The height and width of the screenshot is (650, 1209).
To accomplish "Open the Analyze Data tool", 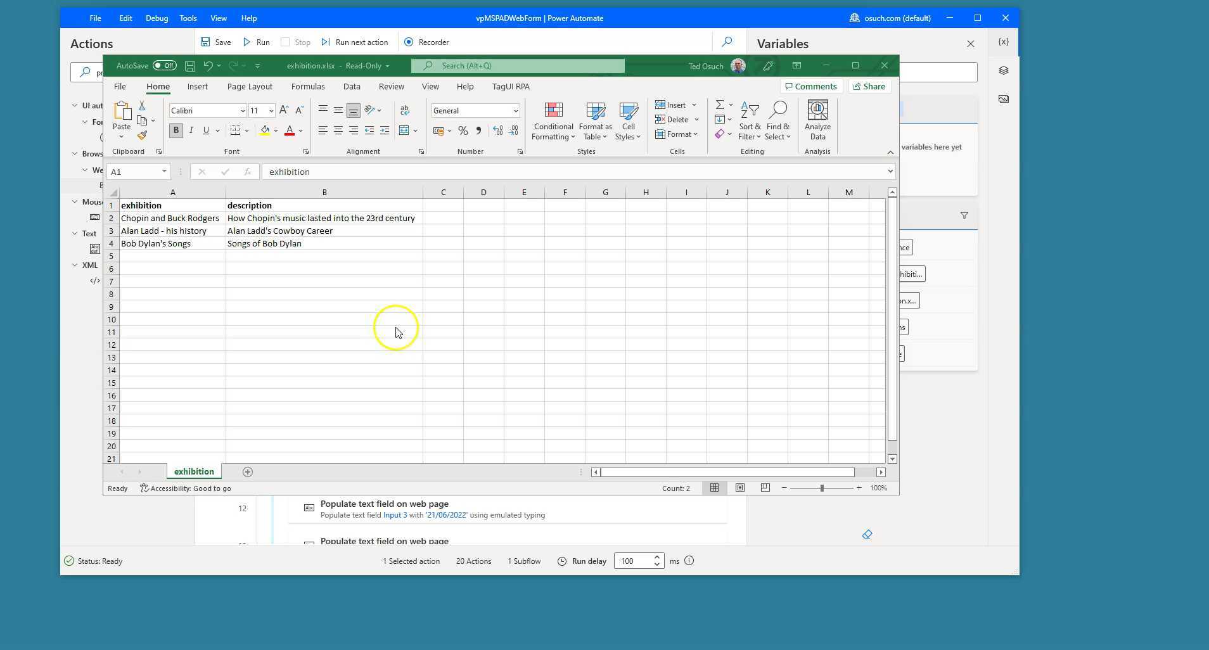I will (x=817, y=120).
